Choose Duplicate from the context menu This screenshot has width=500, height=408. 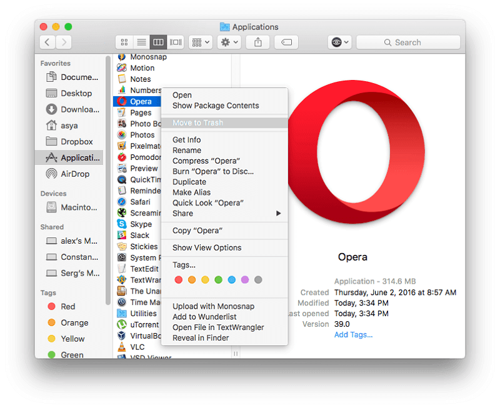(224, 182)
